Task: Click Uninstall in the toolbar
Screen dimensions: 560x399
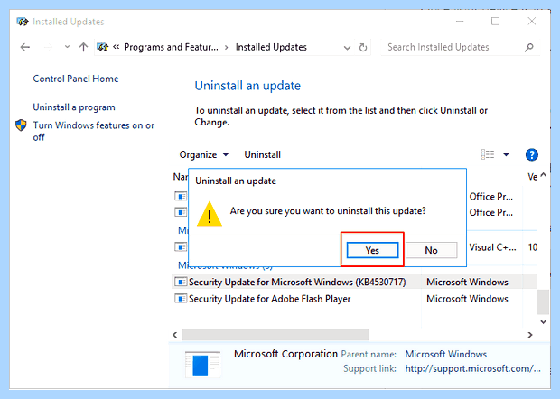Action: (x=263, y=154)
